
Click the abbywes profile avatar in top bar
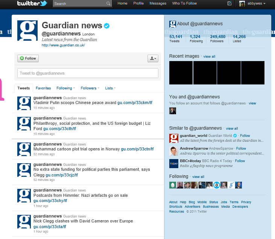[242, 3]
